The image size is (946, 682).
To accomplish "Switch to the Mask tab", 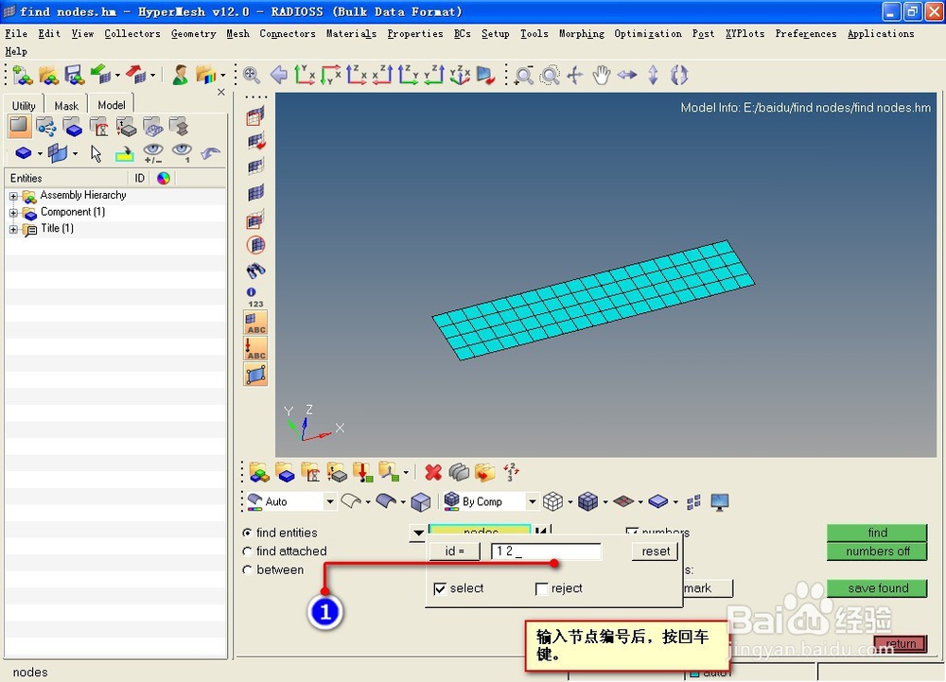I will tap(66, 106).
